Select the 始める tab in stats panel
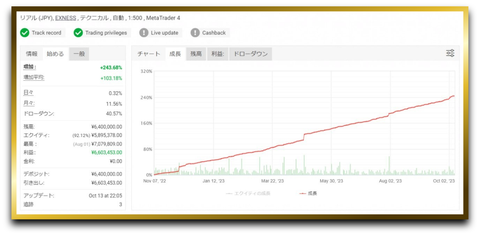This screenshot has height=236, width=480. tap(55, 54)
